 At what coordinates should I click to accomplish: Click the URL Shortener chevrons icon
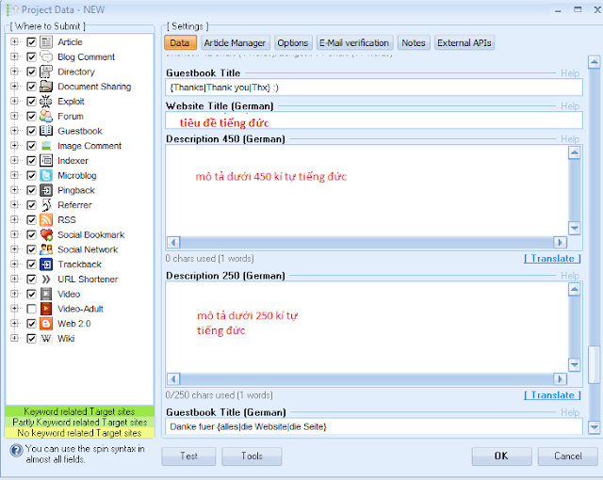click(x=46, y=280)
